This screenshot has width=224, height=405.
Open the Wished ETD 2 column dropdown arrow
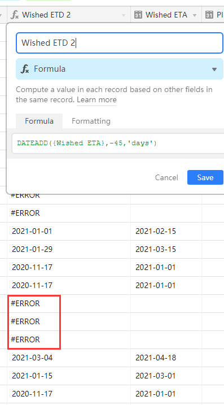click(x=124, y=15)
